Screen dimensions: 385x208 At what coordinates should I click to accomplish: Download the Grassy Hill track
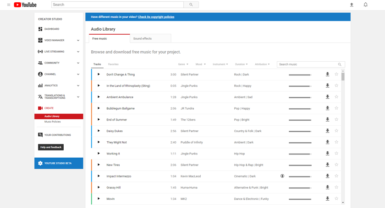coord(327,187)
